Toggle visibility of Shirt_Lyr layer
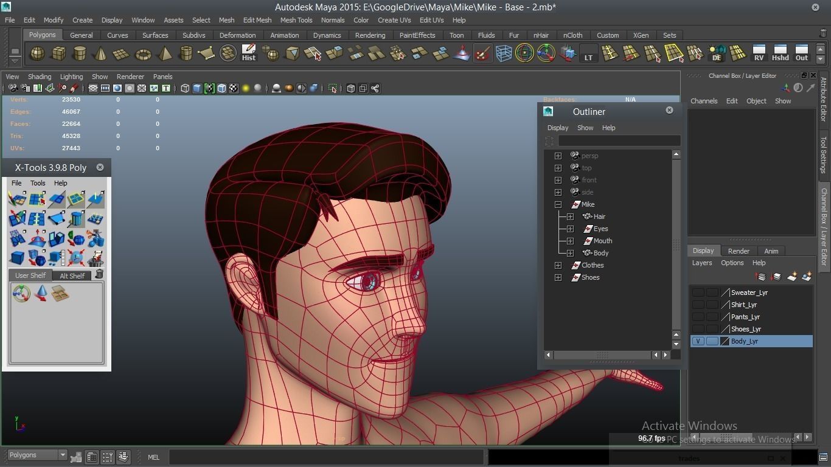Viewport: 831px width, 467px height. click(698, 305)
